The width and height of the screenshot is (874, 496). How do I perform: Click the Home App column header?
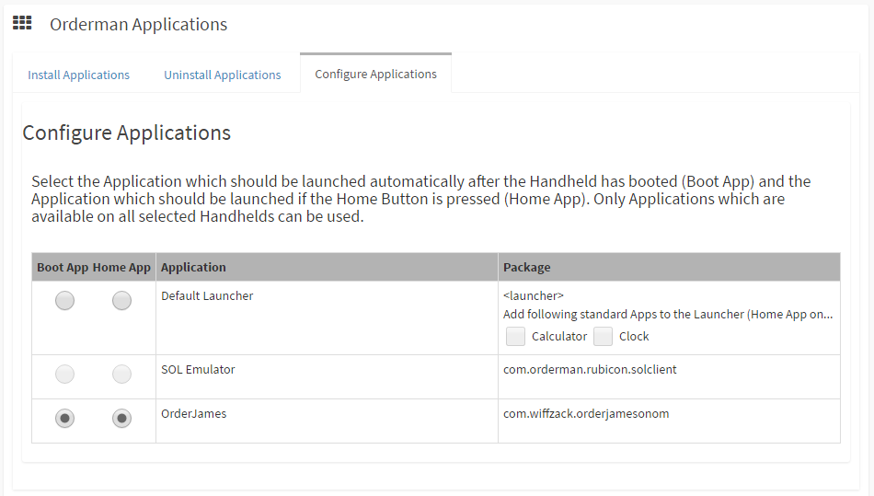tap(121, 267)
